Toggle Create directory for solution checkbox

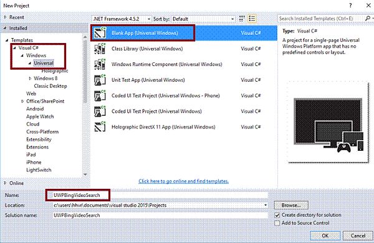(277, 216)
